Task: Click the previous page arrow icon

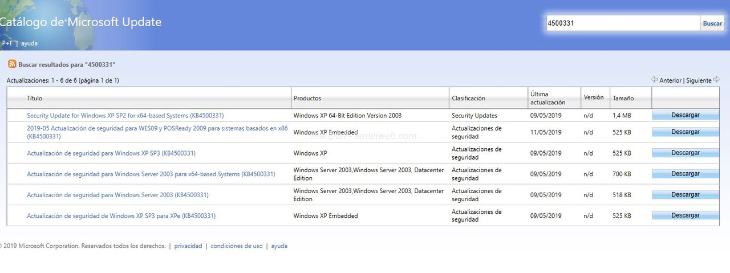Action: pos(654,80)
